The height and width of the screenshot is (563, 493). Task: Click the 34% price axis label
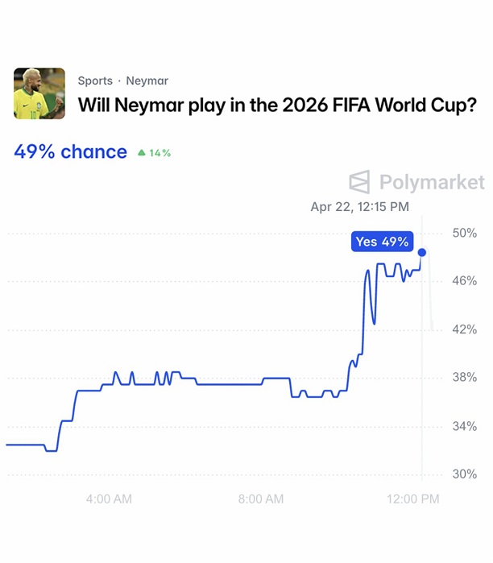click(464, 426)
